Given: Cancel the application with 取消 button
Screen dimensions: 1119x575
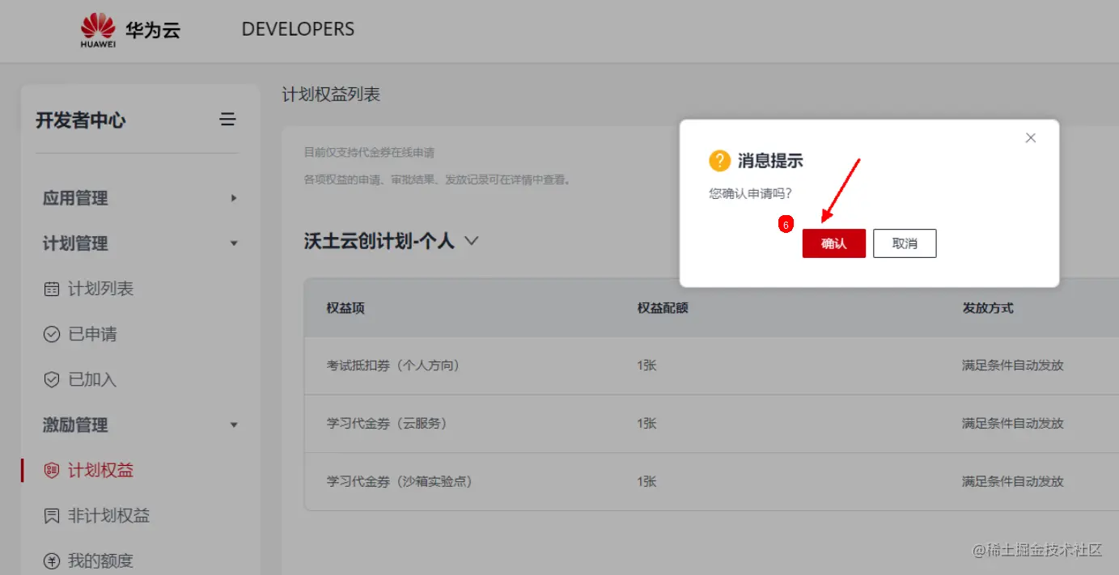Looking at the screenshot, I should 905,243.
